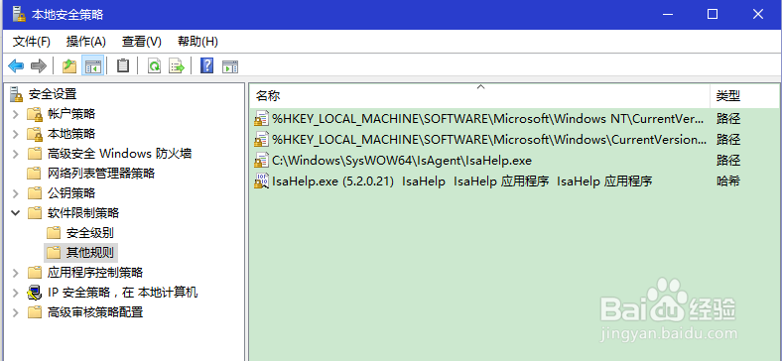The width and height of the screenshot is (782, 361).
Task: Expand the 帐户策略 tree node
Action: point(16,115)
